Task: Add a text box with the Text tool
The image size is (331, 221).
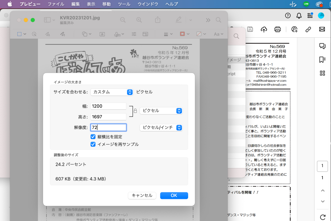Action: coord(102,34)
